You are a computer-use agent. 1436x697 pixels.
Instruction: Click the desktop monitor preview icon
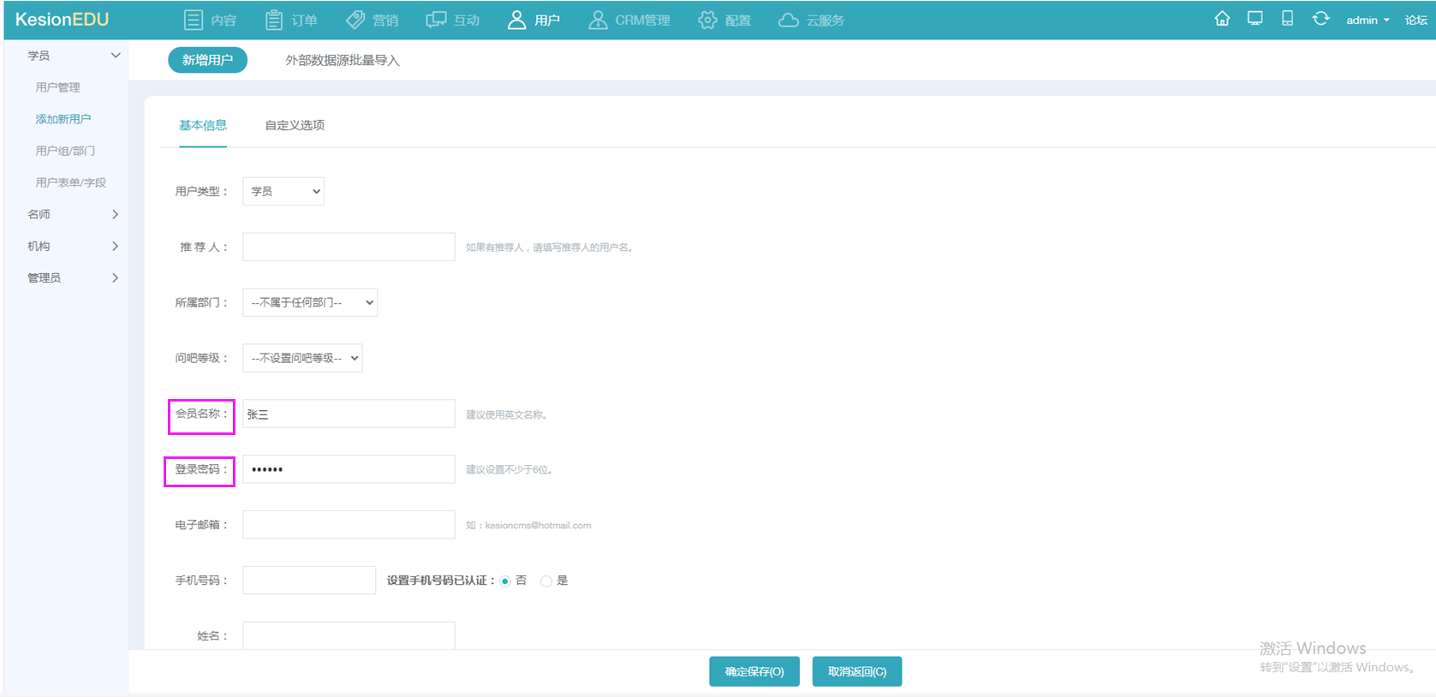coord(1254,19)
